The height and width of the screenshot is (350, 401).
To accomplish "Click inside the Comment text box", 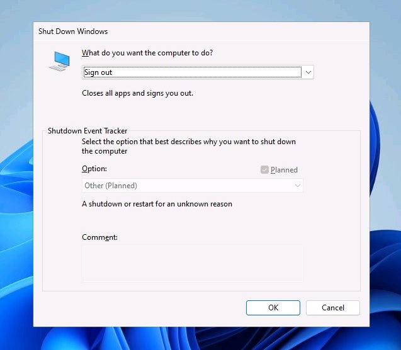I will pyautogui.click(x=193, y=264).
